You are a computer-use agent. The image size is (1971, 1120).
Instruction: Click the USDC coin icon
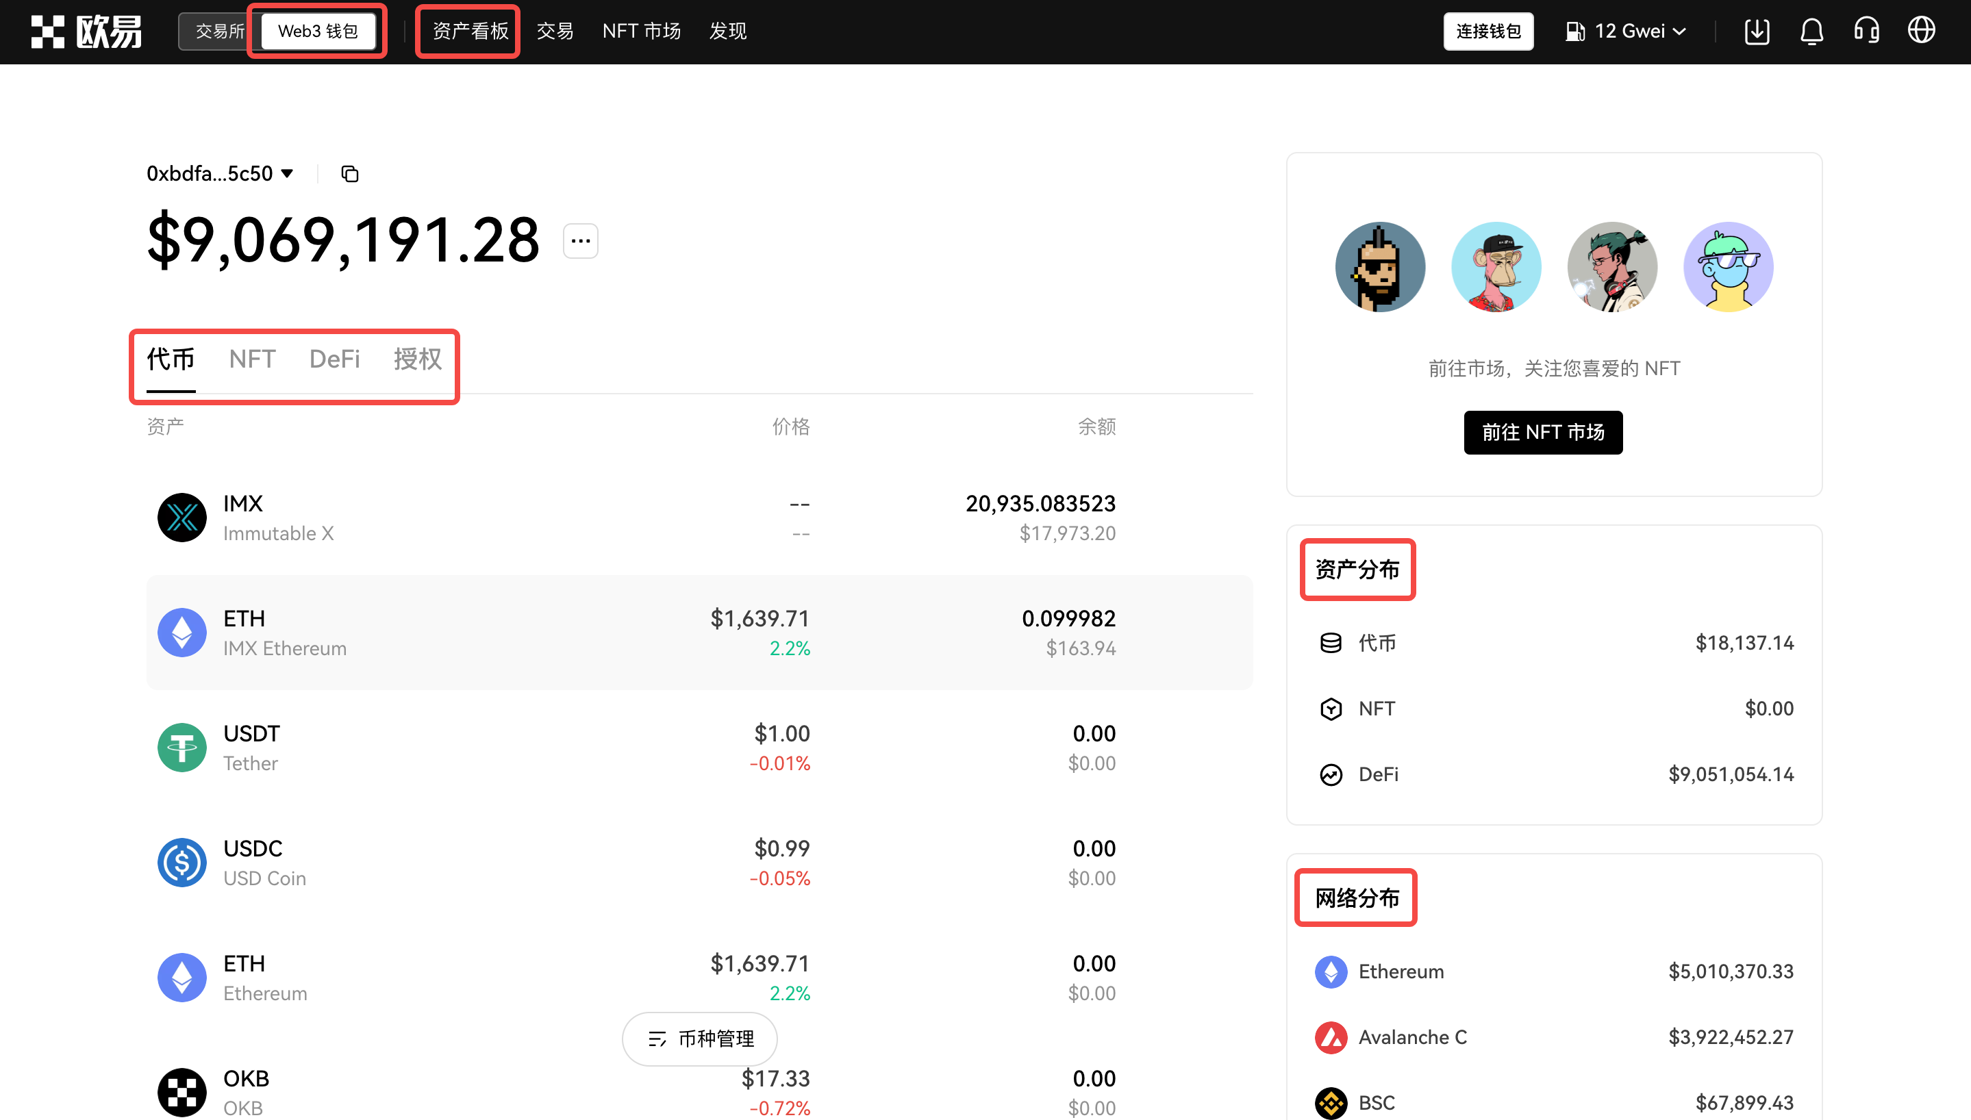181,863
